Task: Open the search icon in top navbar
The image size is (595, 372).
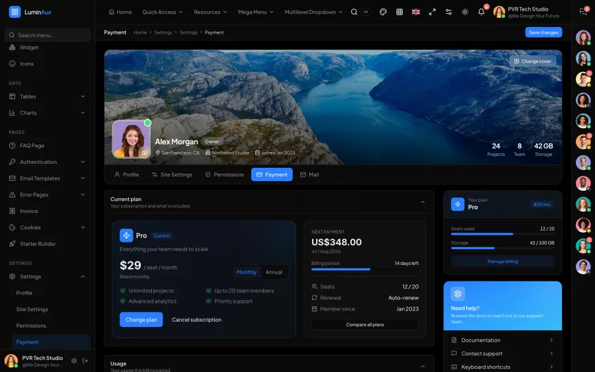Action: (x=354, y=12)
